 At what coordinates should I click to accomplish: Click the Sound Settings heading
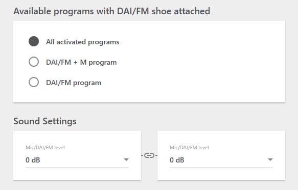click(45, 121)
